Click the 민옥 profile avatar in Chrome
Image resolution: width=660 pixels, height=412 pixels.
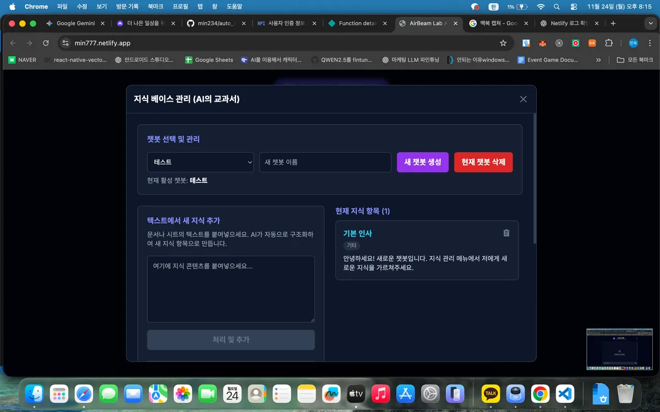click(632, 43)
